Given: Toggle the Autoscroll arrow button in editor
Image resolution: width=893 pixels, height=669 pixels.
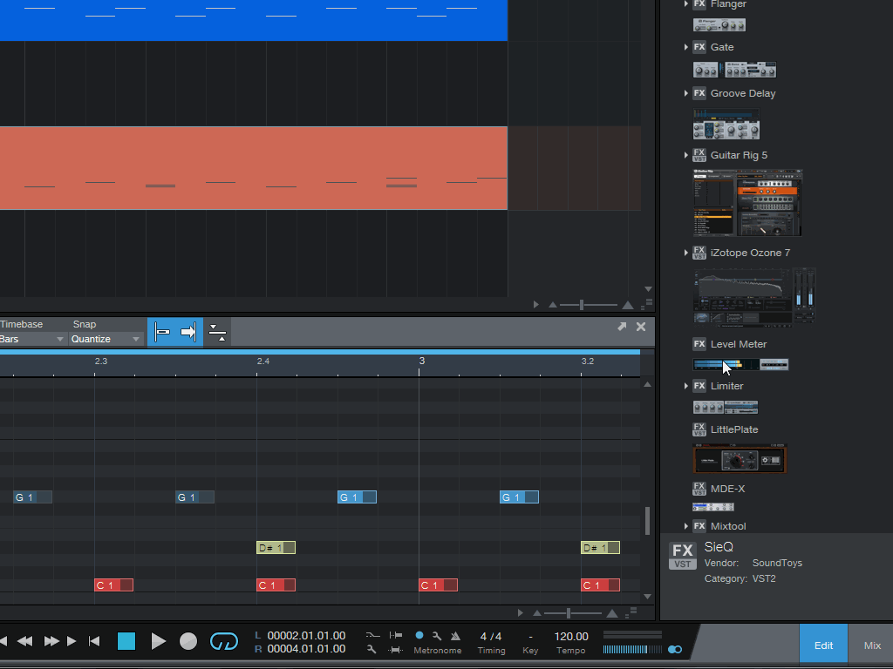Looking at the screenshot, I should (189, 332).
